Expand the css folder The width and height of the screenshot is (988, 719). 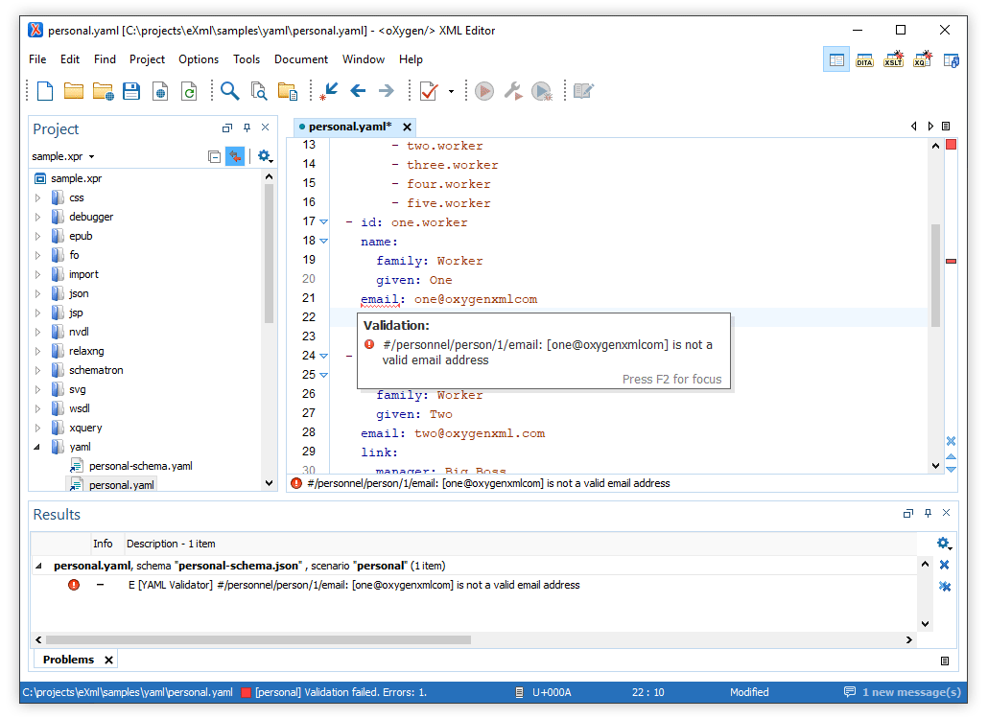point(37,197)
